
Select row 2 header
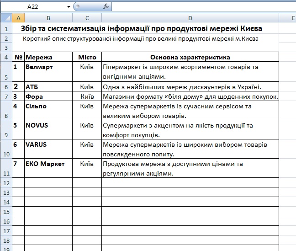6,38
